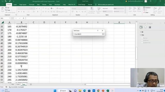Click the Undo icon in title bar

pos(6,1)
